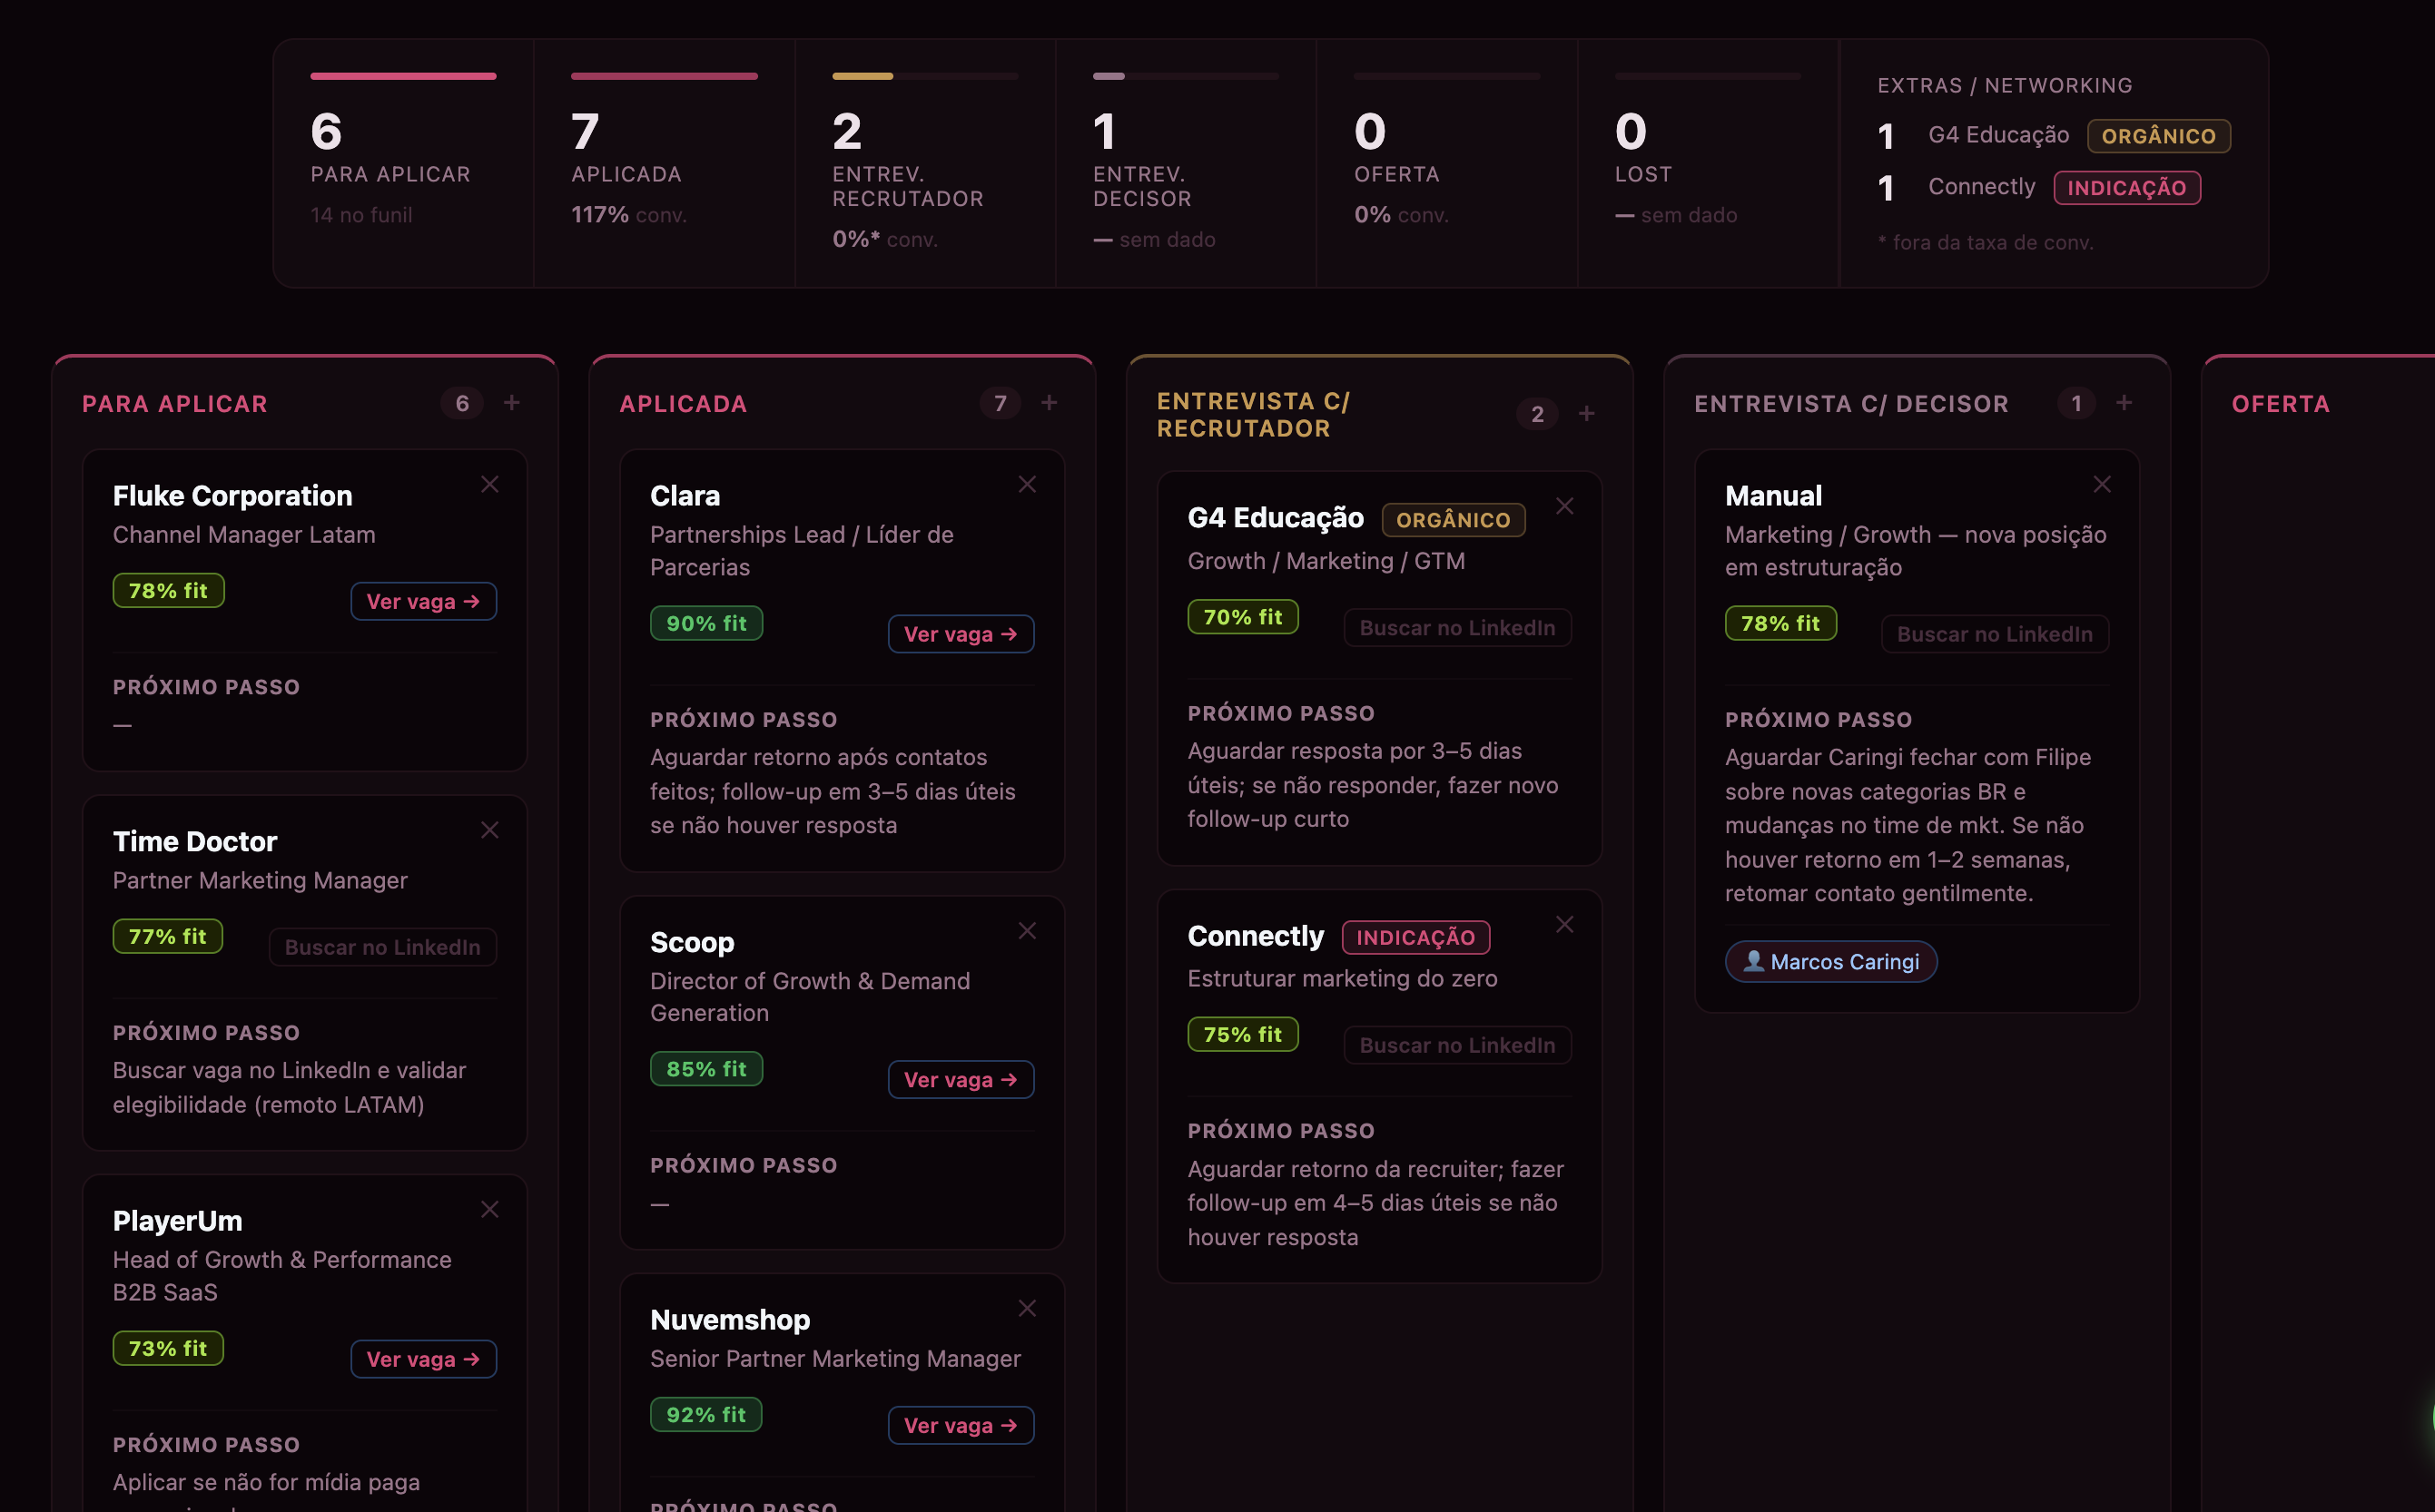Viewport: 2435px width, 1512px height.
Task: Add card to Entrevista c/ Decisor column
Action: point(2123,402)
